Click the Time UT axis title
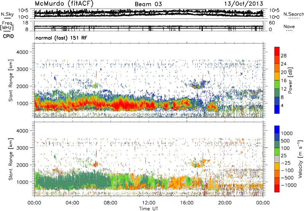 tap(149, 209)
